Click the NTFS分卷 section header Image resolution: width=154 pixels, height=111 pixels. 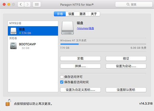pos(15,23)
